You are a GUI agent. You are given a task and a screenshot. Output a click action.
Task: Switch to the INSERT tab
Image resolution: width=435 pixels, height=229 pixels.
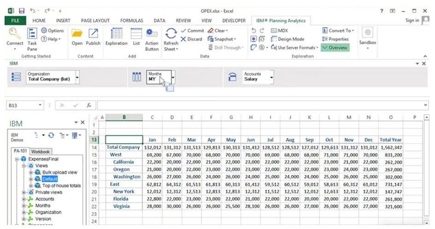pos(63,21)
